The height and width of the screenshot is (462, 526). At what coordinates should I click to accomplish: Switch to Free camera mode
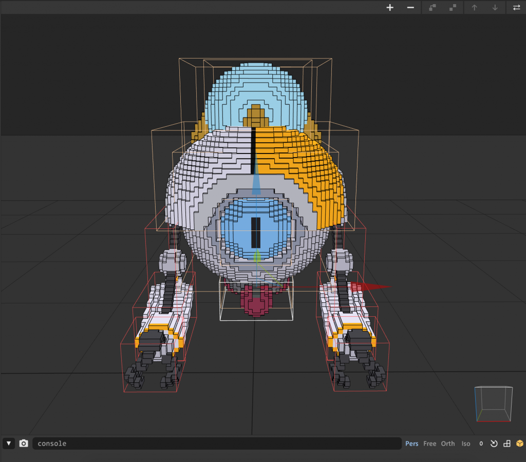point(429,444)
